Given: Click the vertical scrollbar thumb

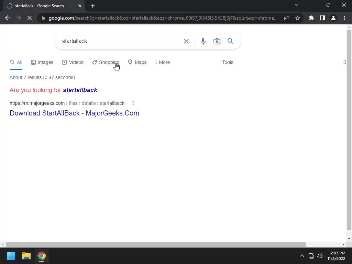Looking at the screenshot, I should pos(349,130).
